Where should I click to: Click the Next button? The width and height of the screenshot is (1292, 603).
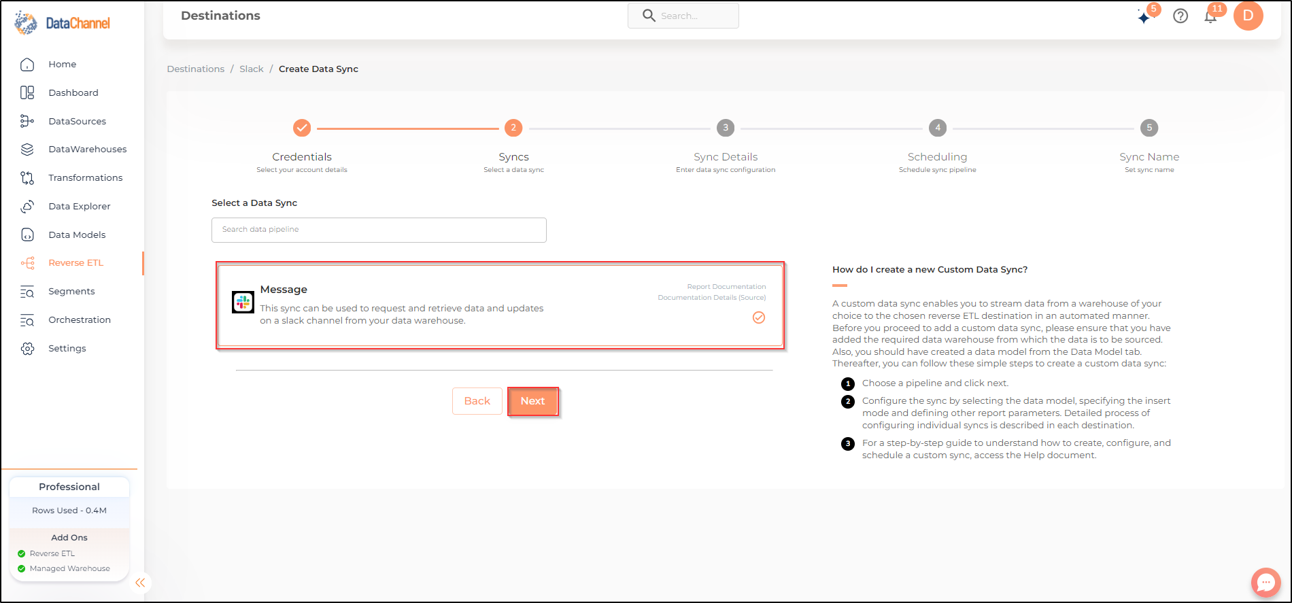pos(533,401)
